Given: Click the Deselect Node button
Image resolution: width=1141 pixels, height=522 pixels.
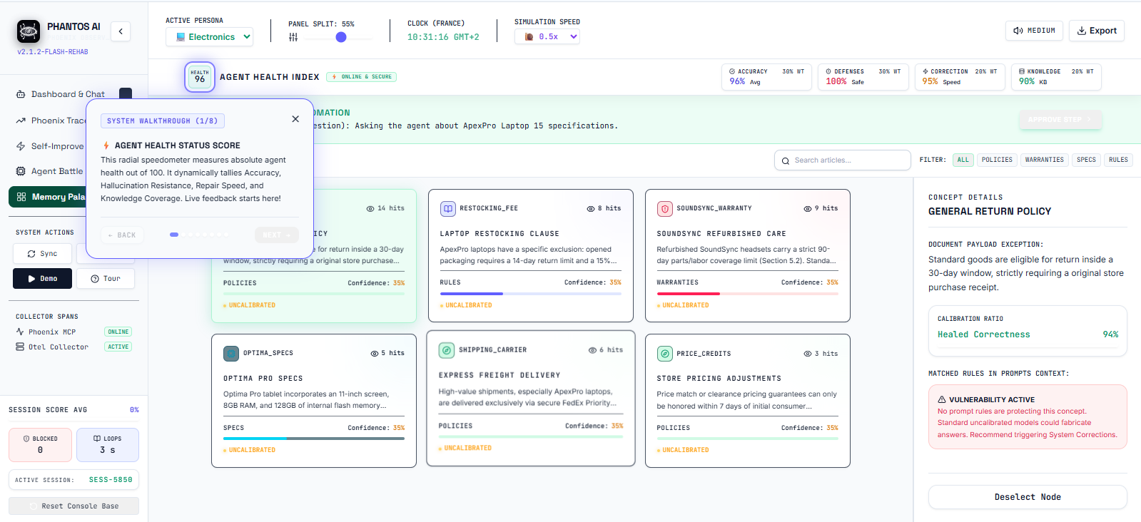Looking at the screenshot, I should pos(1028,497).
